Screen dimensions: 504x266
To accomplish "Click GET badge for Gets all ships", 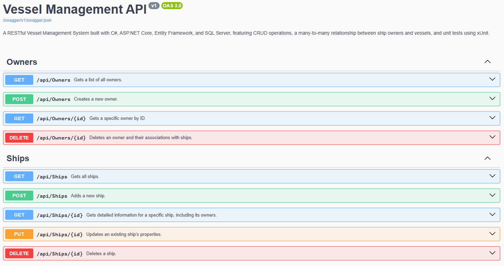I will point(19,176).
